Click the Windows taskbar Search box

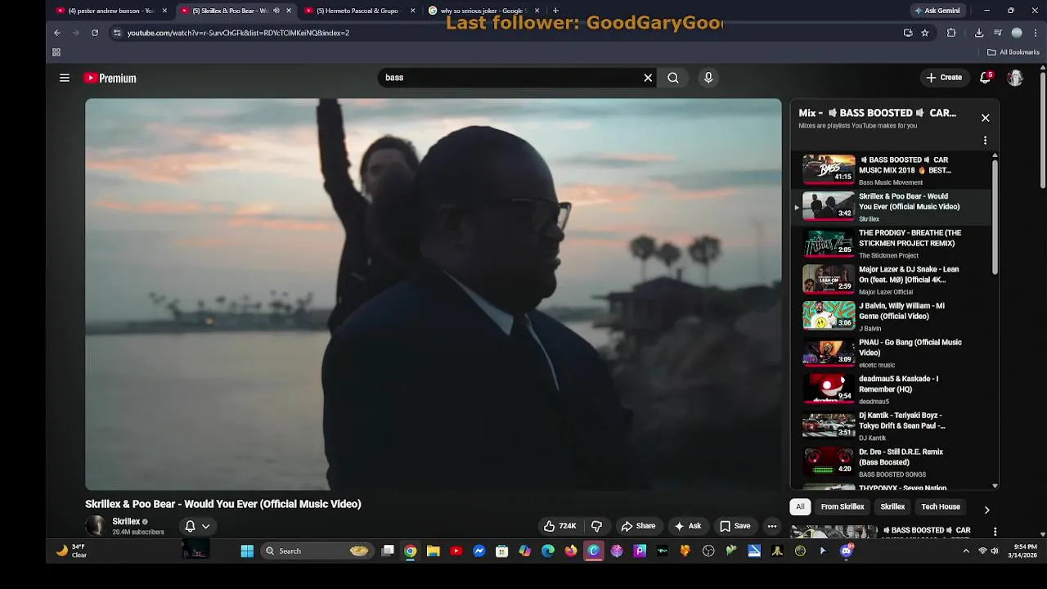click(317, 551)
